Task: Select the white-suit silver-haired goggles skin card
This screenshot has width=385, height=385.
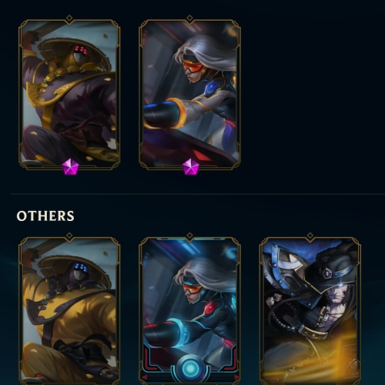Action: pyautogui.click(x=189, y=95)
